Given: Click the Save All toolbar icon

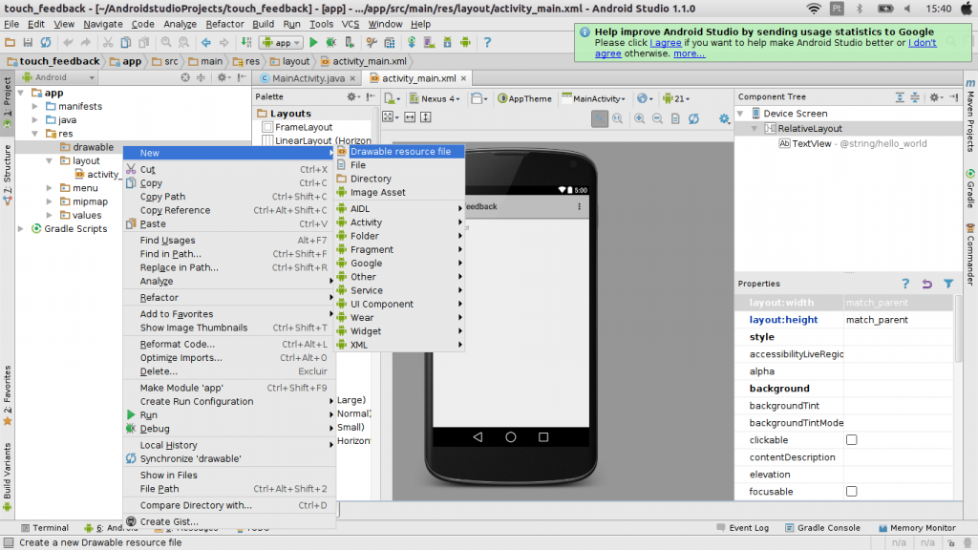Looking at the screenshot, I should coord(28,42).
